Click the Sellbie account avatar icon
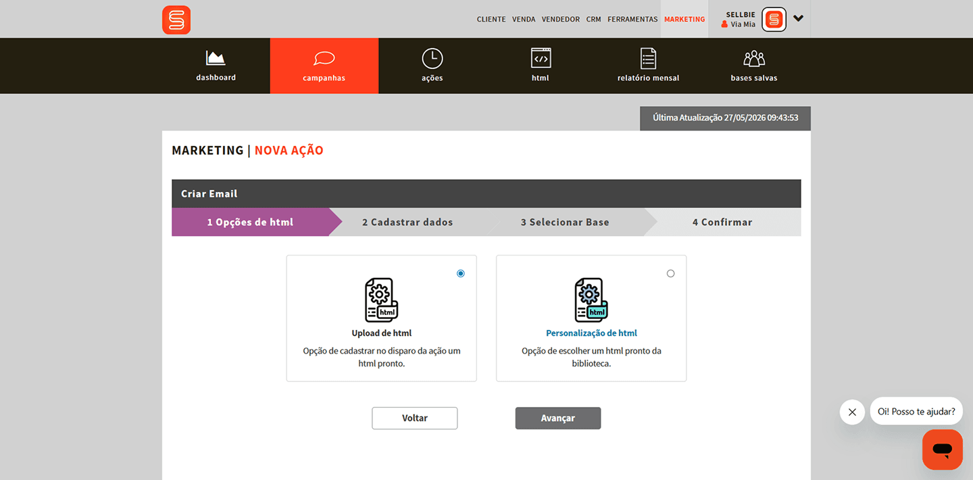The image size is (973, 480). (x=774, y=20)
